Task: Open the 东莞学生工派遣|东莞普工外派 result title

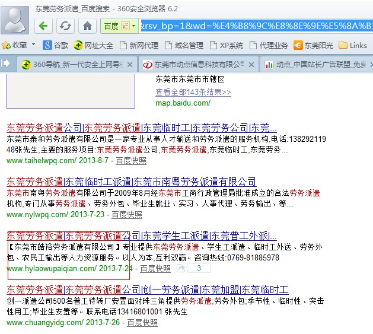Action: point(142,236)
